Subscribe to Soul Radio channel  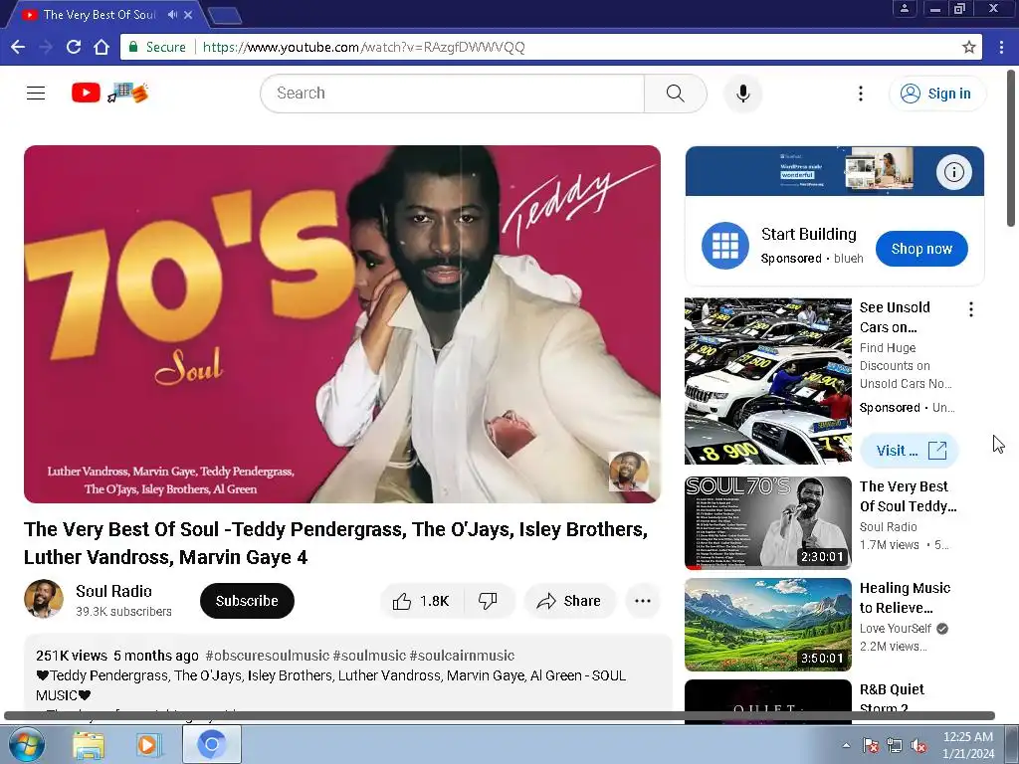pos(247,601)
